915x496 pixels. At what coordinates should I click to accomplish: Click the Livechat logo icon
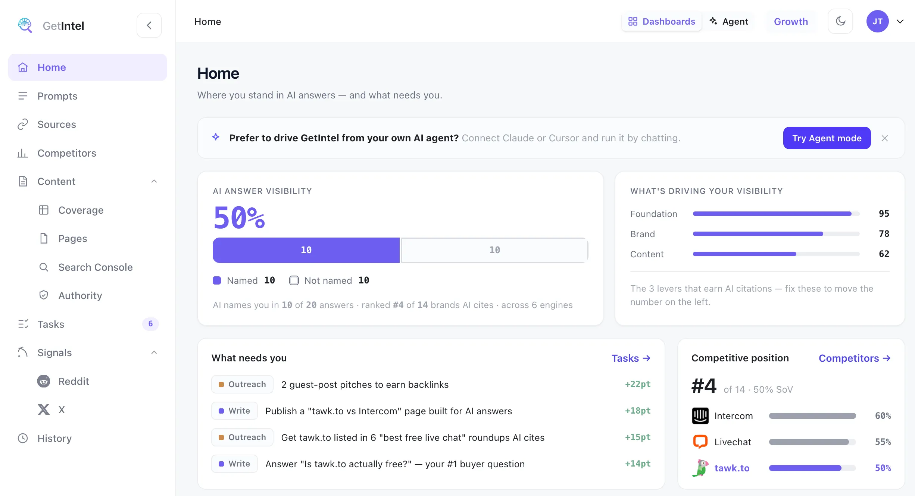click(x=700, y=442)
